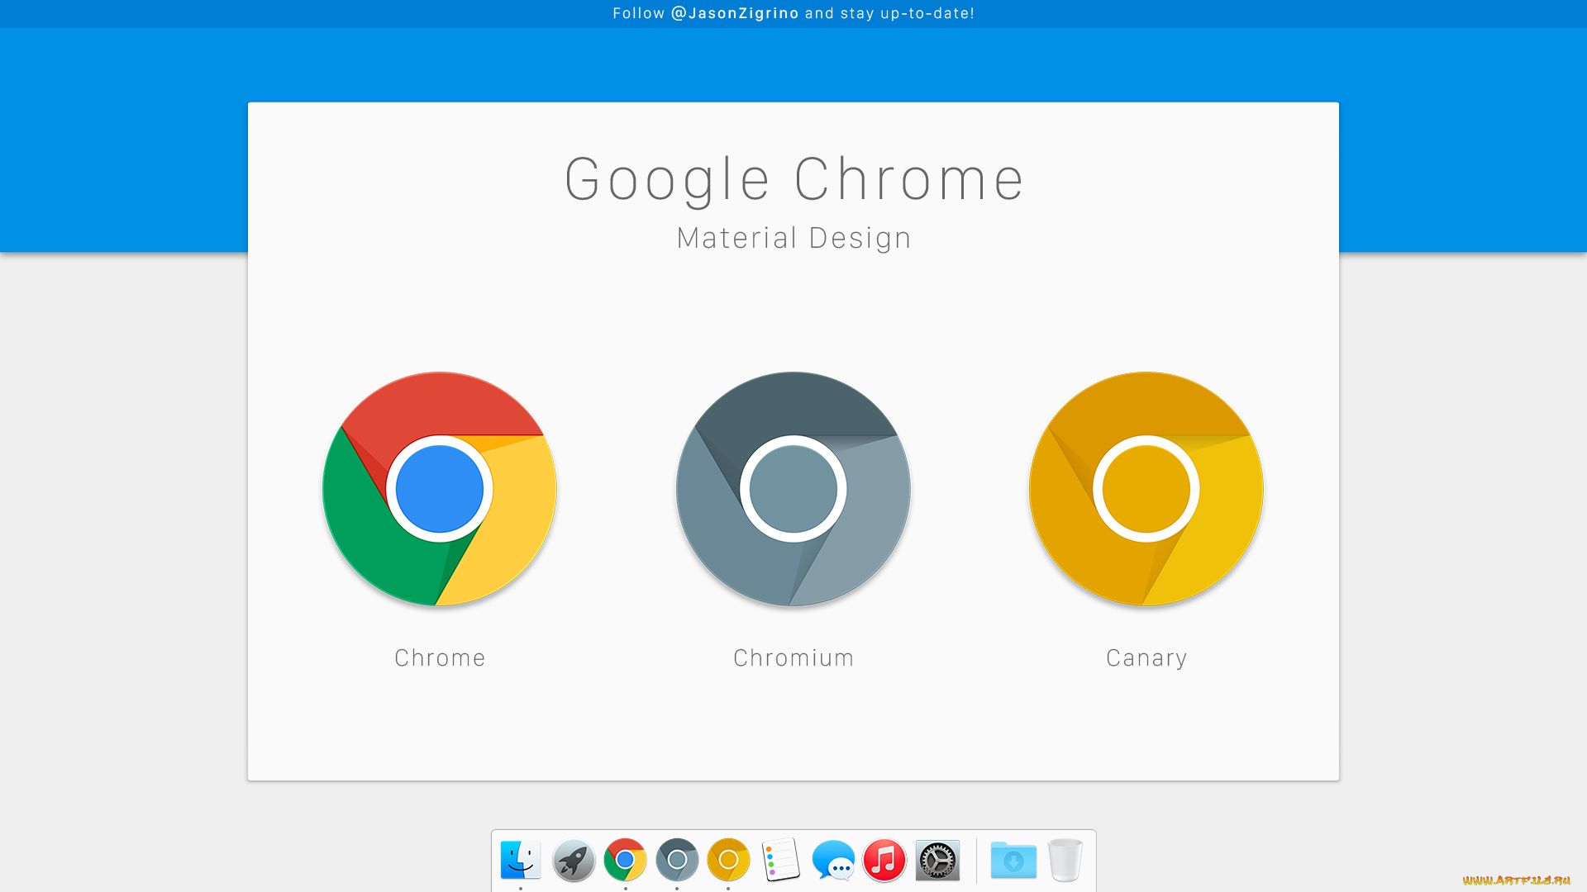This screenshot has height=892, width=1587.
Task: Open Reminders from the dock
Action: click(780, 860)
